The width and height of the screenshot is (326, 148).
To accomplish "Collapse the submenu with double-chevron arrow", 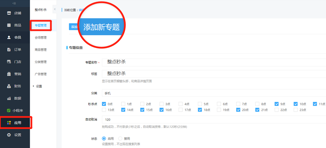I will coord(55,9).
